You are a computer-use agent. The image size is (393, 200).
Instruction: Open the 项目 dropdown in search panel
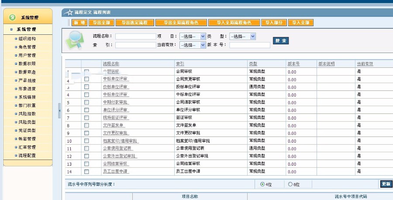coord(193,37)
